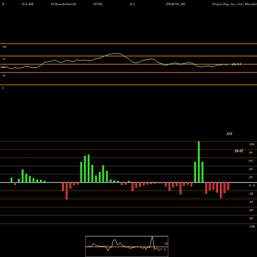The height and width of the screenshot is (257, 257).
Task: Click the -40 label on MR axis
Action: [x=251, y=202]
